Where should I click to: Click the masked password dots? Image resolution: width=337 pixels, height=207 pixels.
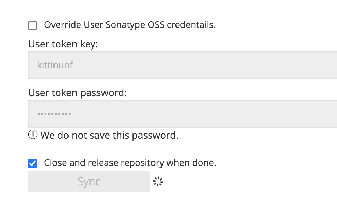[54, 114]
